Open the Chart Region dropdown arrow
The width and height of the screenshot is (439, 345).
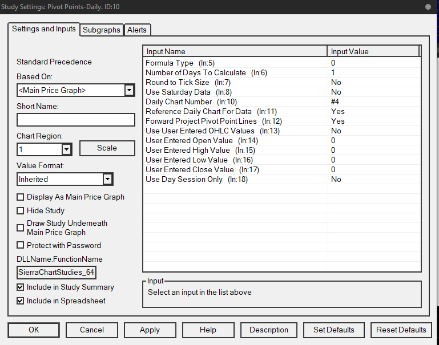coord(66,149)
